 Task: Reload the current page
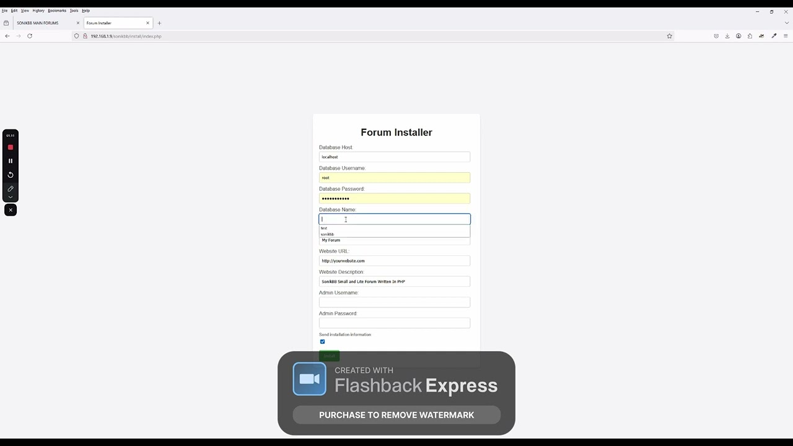coord(29,36)
